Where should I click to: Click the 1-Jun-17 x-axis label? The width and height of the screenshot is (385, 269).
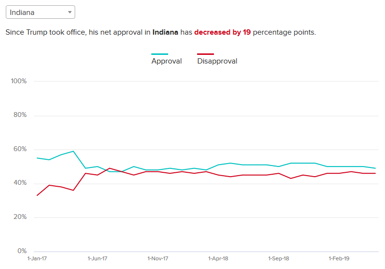[97, 259]
